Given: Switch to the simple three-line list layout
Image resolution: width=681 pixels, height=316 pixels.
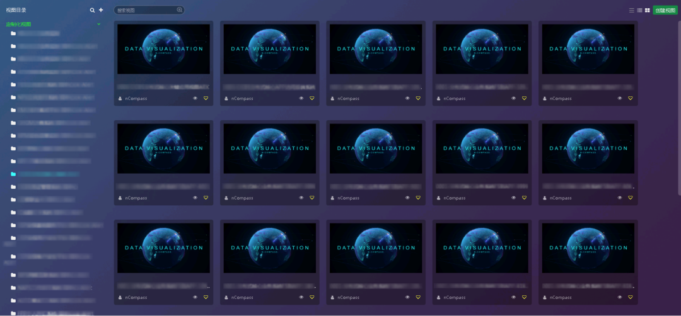Looking at the screenshot, I should click(631, 11).
